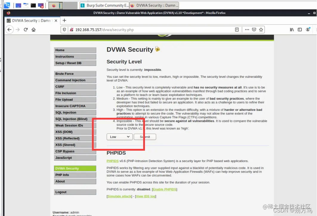The image size is (317, 216).
Task: Open the Firefox library icon
Action: click(292, 30)
